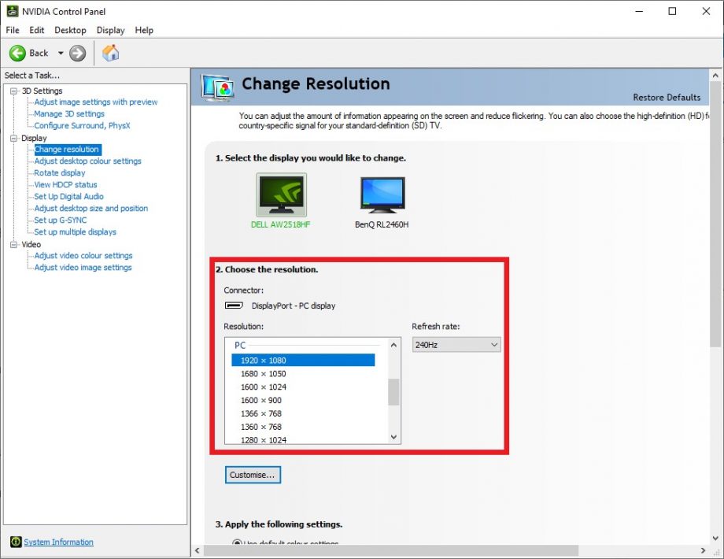Open Adjust desktop size and position
Image resolution: width=724 pixels, height=559 pixels.
[91, 209]
